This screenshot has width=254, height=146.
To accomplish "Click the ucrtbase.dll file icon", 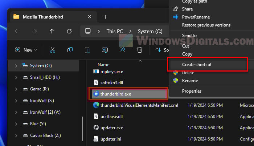I will coord(96,116).
